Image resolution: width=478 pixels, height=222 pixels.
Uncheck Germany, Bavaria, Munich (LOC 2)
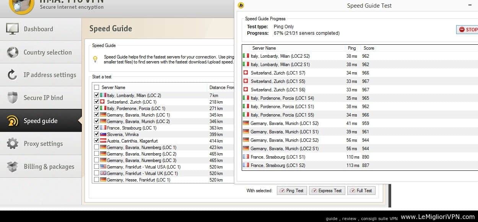(x=96, y=122)
